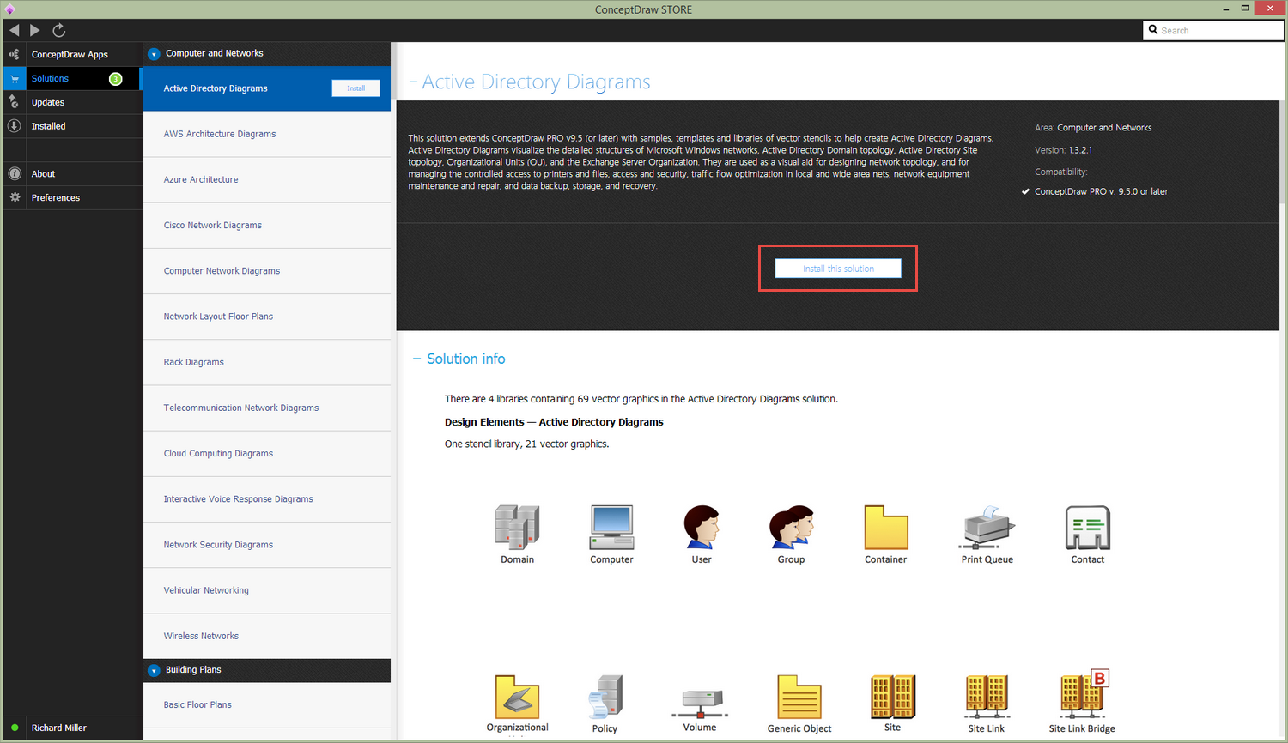Click the Contact stencil icon
The image size is (1288, 743).
point(1088,527)
